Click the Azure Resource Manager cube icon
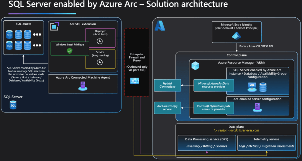302x161 pixels. click(195, 66)
